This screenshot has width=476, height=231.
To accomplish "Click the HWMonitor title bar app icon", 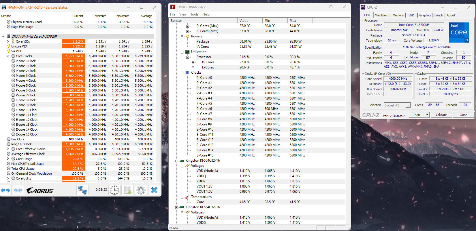I will [x=173, y=7].
